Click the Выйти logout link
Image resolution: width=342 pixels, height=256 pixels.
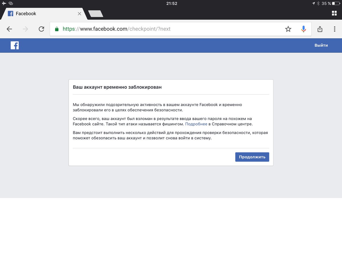coord(321,45)
